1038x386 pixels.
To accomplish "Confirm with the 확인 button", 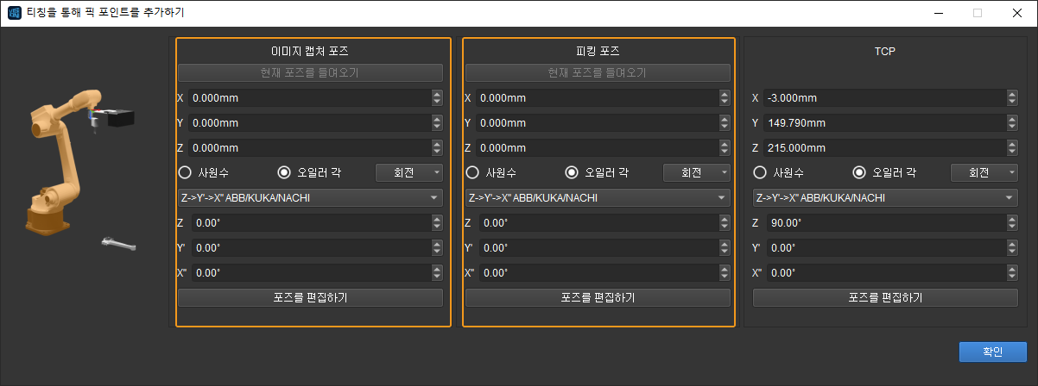I will coord(993,352).
